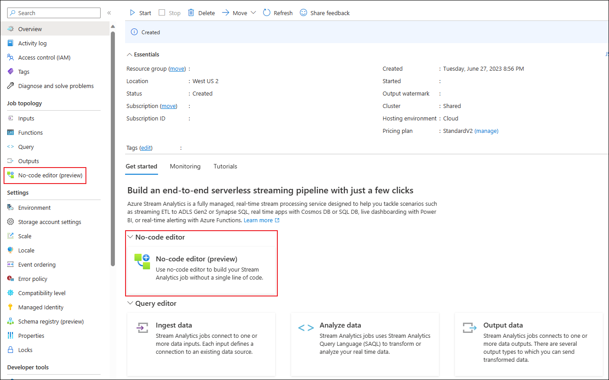The width and height of the screenshot is (609, 380).
Task: Click the Event ordering icon
Action: [x=11, y=264]
